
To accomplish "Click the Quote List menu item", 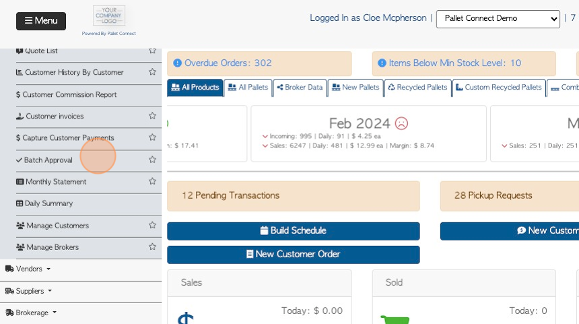I will click(41, 51).
